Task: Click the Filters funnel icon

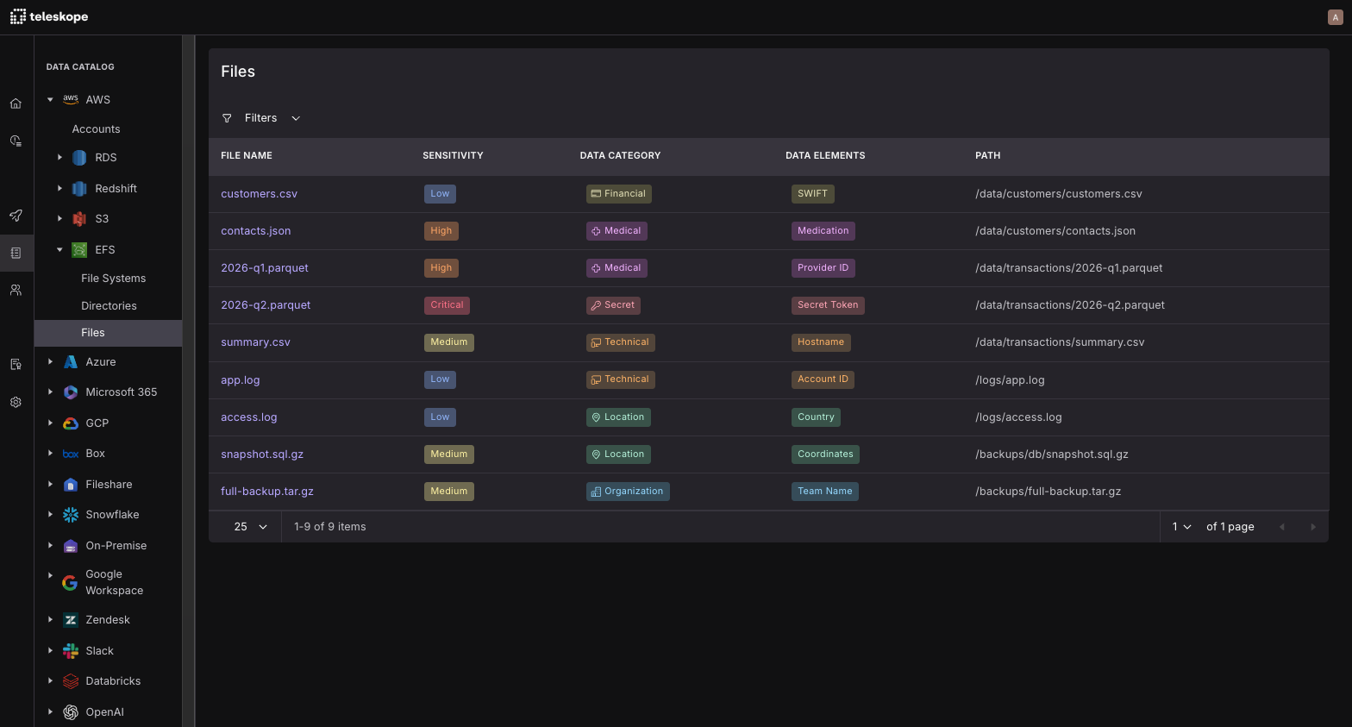Action: [x=227, y=118]
